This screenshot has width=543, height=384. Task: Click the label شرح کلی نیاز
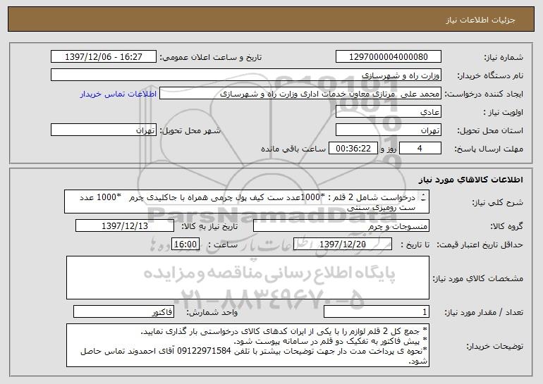click(x=497, y=202)
